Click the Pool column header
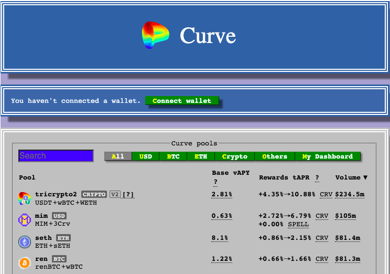This screenshot has height=274, width=390. pyautogui.click(x=27, y=177)
